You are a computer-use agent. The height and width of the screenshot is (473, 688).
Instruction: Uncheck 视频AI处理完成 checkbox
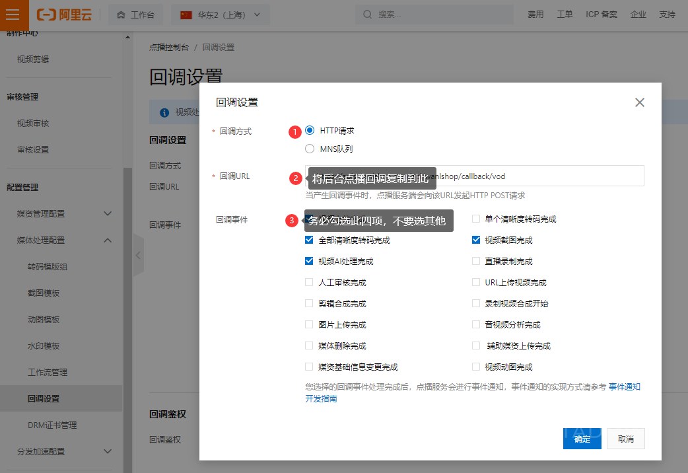point(309,261)
